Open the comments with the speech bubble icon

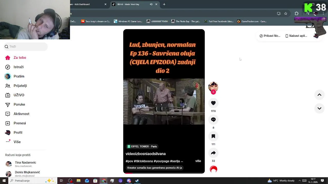click(x=213, y=120)
